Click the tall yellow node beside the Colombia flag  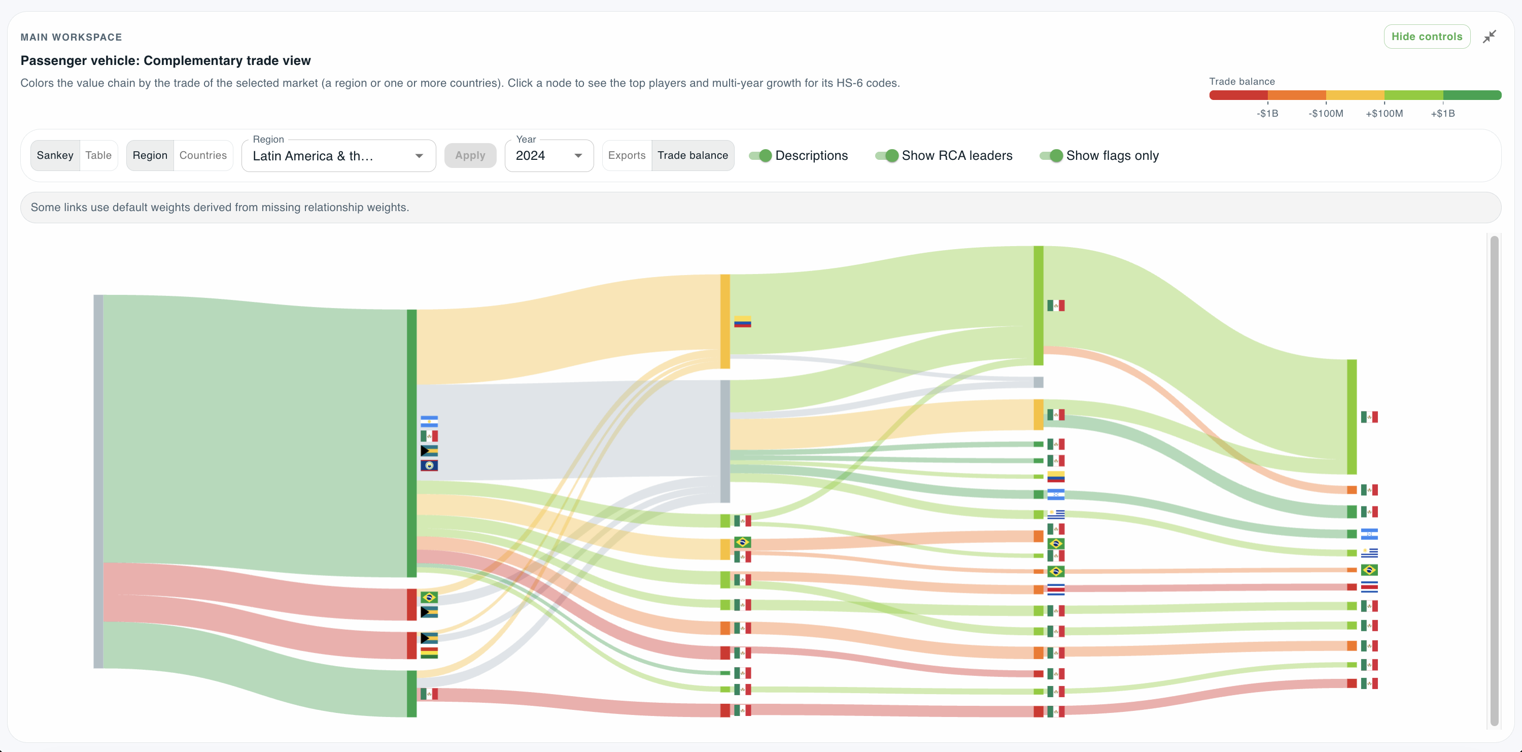pos(725,321)
